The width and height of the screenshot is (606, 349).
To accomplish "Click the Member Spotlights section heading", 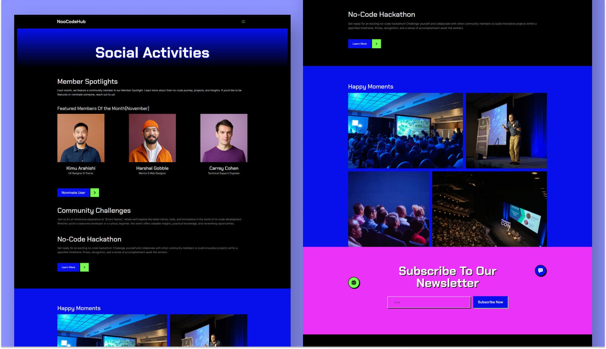I will pos(88,81).
